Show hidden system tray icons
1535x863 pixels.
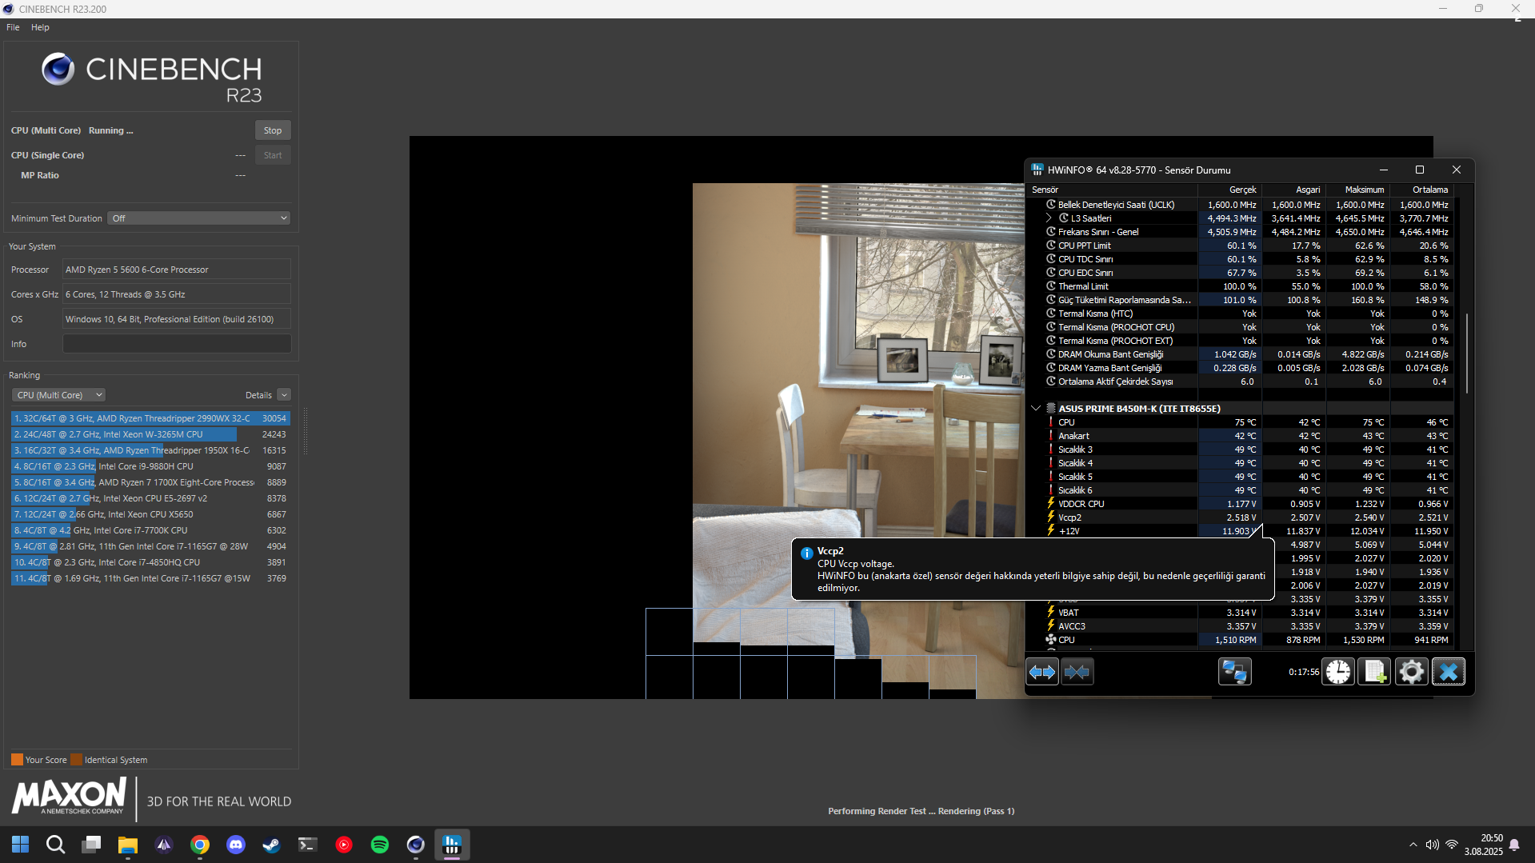(x=1413, y=845)
